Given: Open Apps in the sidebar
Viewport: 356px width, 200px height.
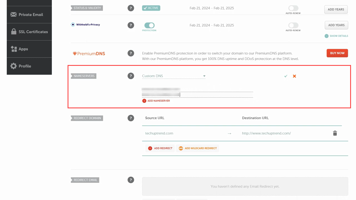Looking at the screenshot, I should click(29, 49).
